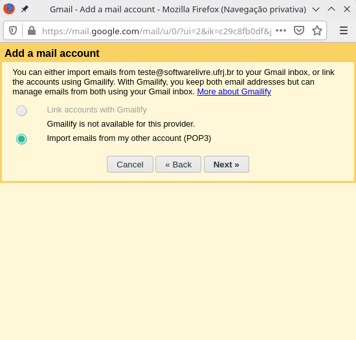Viewport: 356px width, 340px height.
Task: Select the Link accounts with Gmailify radio button
Action: [21, 111]
